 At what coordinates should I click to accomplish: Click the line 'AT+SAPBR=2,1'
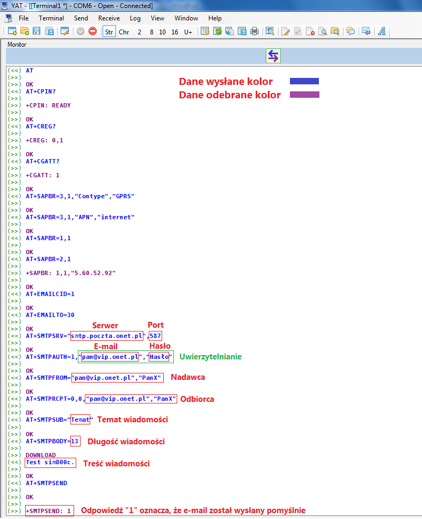[48, 259]
